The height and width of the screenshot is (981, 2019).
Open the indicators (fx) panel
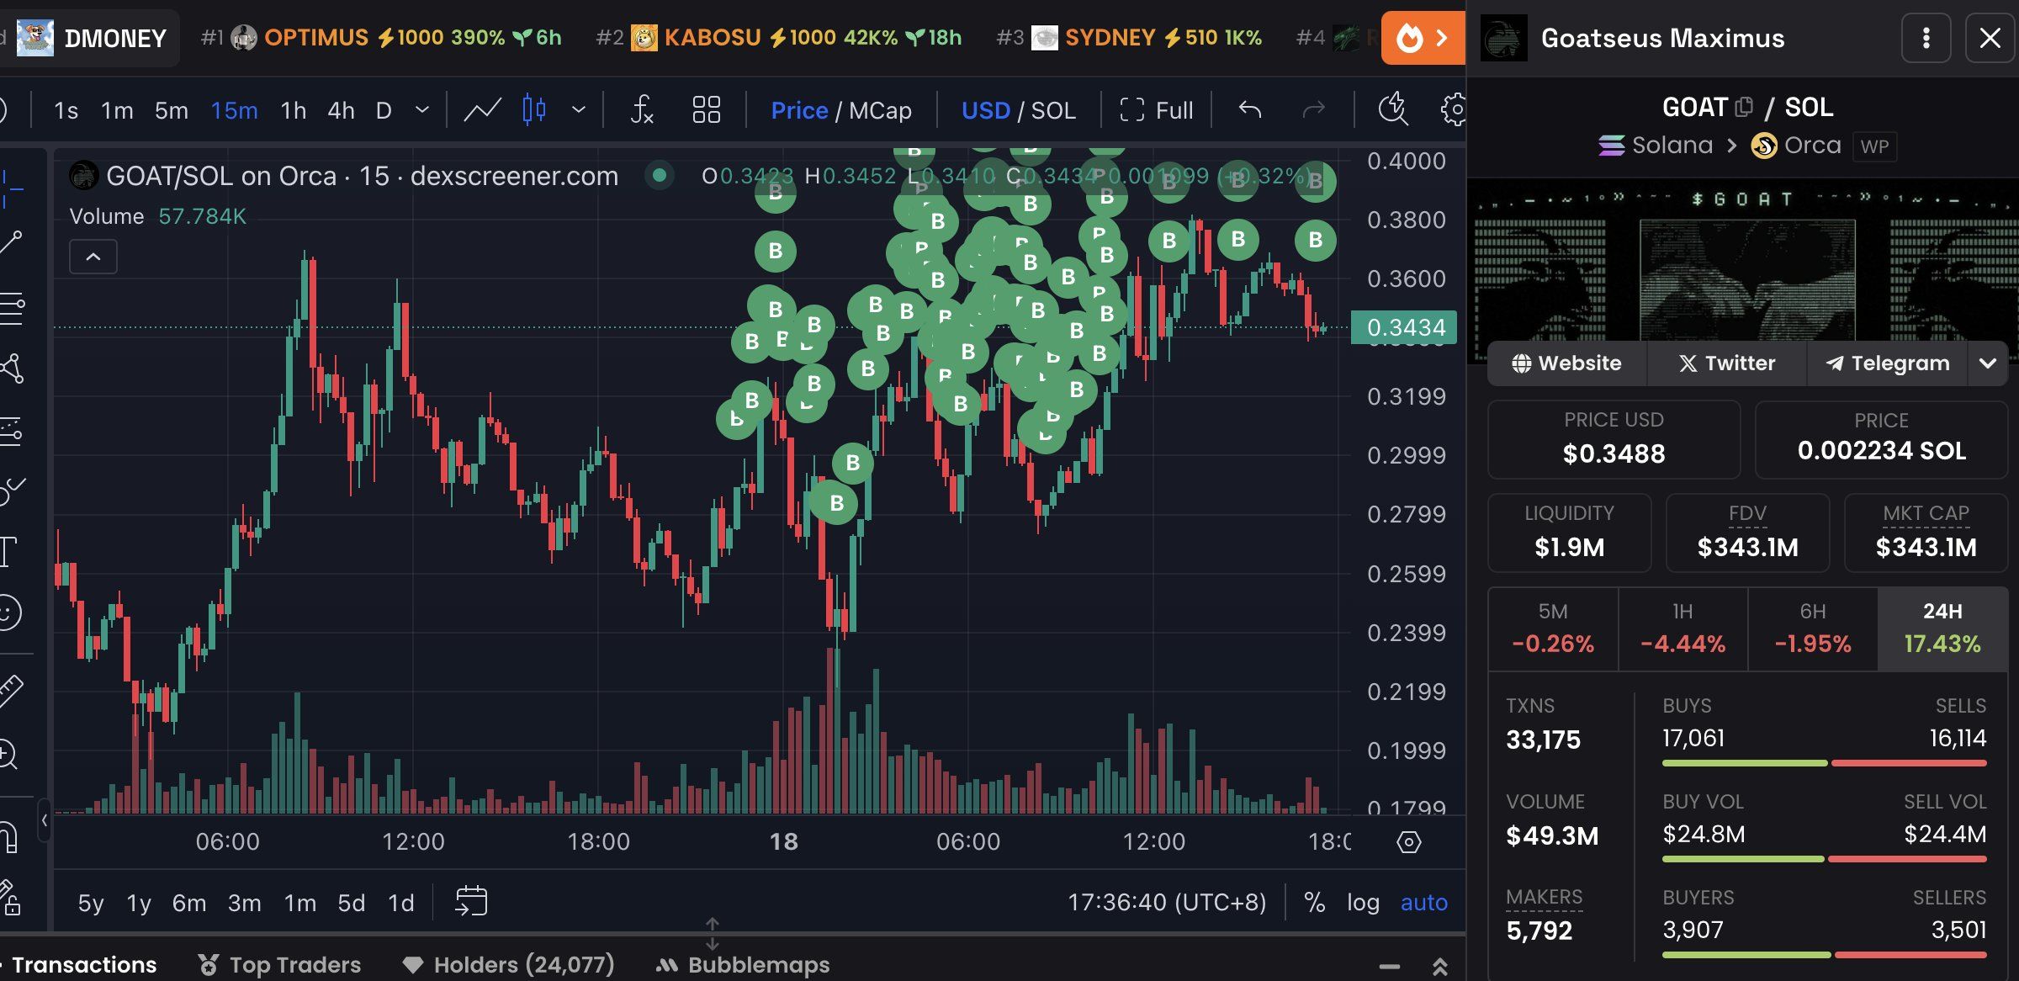point(642,109)
